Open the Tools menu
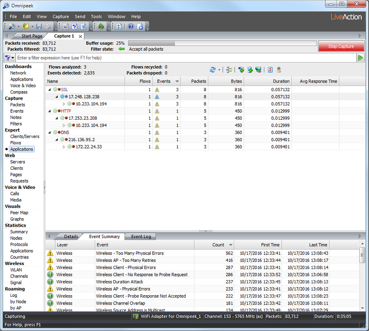This screenshot has height=331, width=369. 97,16
